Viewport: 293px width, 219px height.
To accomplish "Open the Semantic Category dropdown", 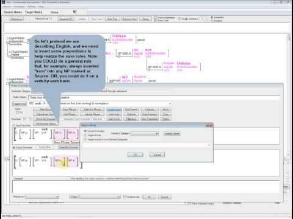I will [145, 134].
